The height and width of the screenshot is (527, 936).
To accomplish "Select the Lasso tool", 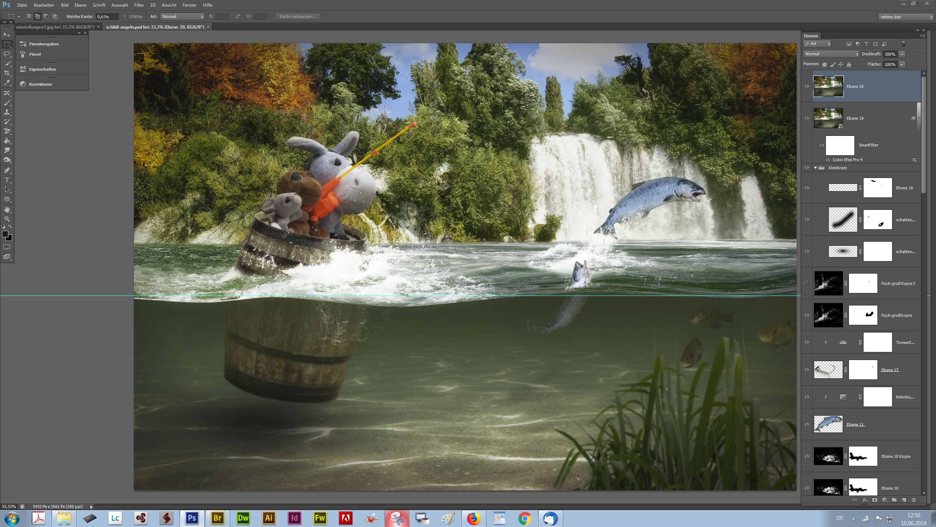I will click(x=7, y=54).
